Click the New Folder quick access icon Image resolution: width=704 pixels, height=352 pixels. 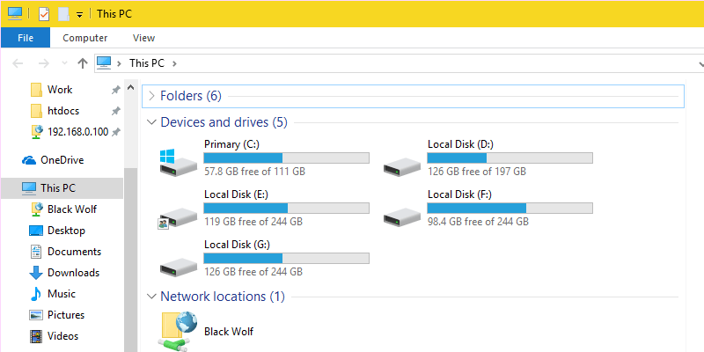click(x=63, y=14)
